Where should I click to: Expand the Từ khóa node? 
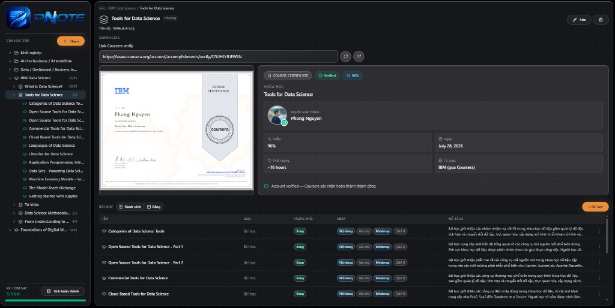14,205
